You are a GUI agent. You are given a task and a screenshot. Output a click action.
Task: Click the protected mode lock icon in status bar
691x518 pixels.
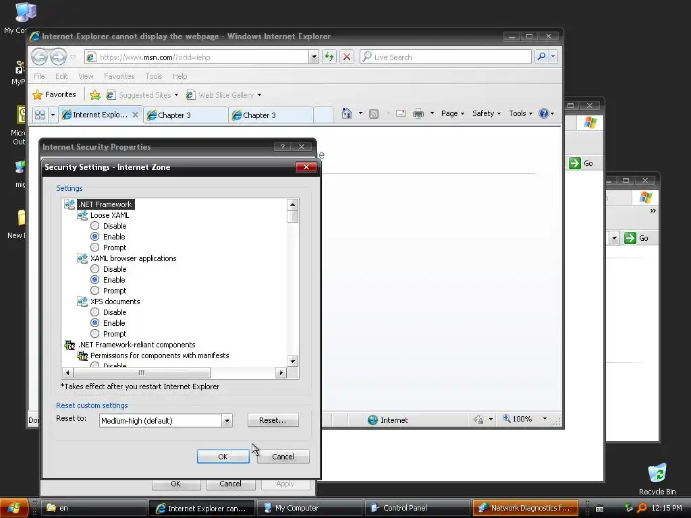click(478, 420)
